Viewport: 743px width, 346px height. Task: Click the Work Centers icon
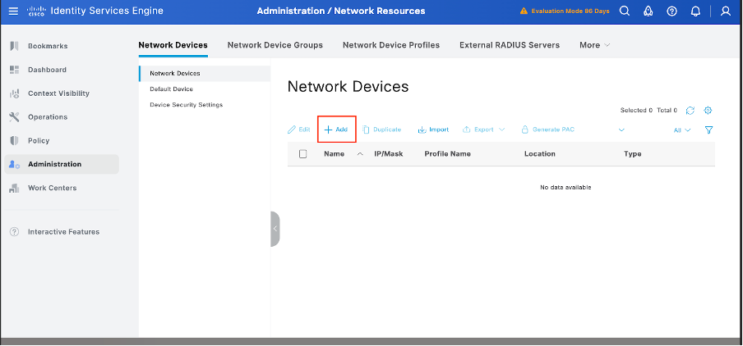tap(14, 188)
